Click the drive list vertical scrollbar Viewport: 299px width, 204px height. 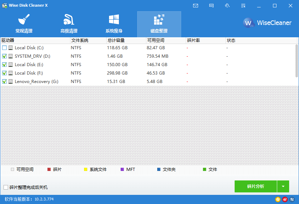tap(297, 61)
